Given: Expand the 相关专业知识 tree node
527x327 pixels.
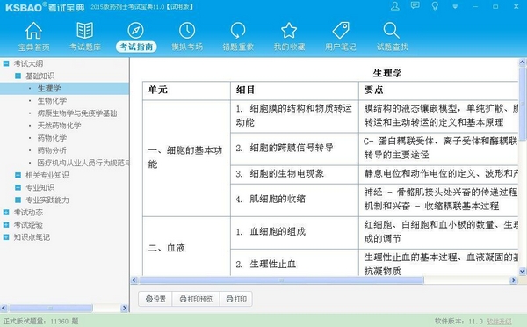Looking at the screenshot, I should point(18,175).
